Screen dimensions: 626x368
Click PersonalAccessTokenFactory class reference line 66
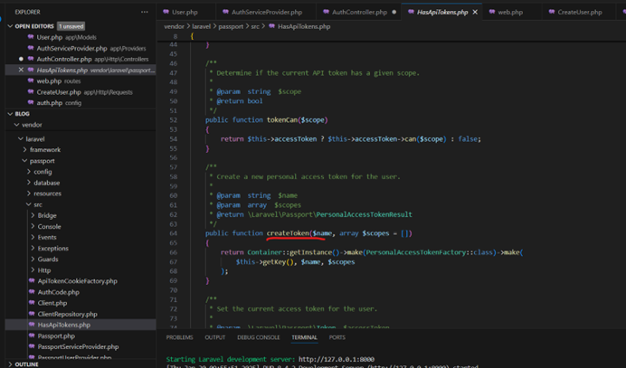pos(417,252)
